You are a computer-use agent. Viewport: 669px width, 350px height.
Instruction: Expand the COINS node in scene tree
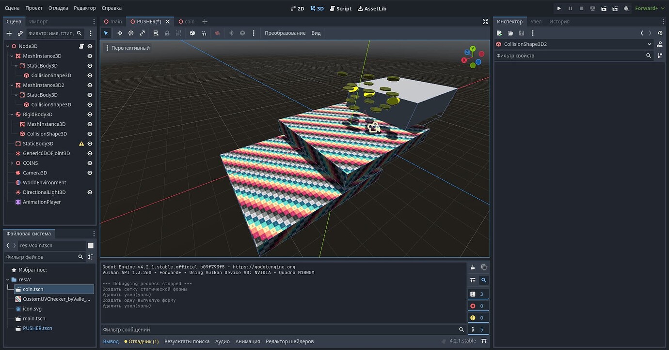click(12, 163)
